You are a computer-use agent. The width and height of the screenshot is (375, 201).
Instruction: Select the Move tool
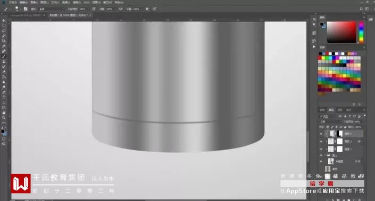coord(4,21)
